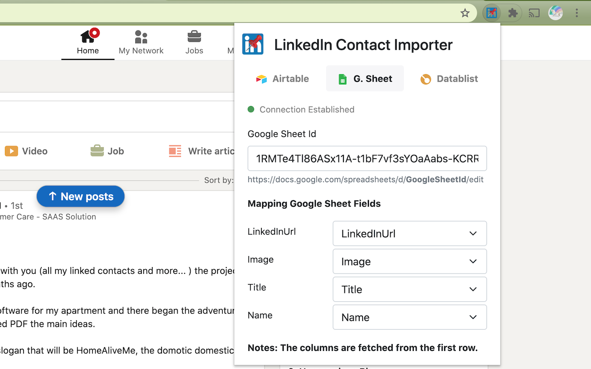The image size is (591, 369).
Task: Click the Cast media icon in toolbar
Action: click(534, 13)
